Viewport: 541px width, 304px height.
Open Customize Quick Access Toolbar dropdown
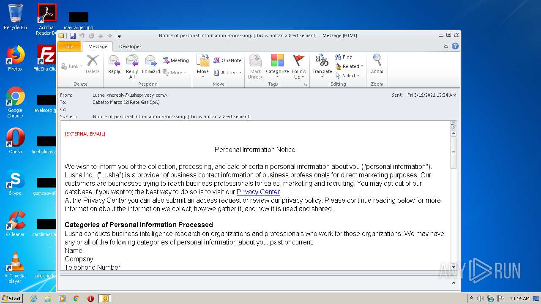[119, 36]
